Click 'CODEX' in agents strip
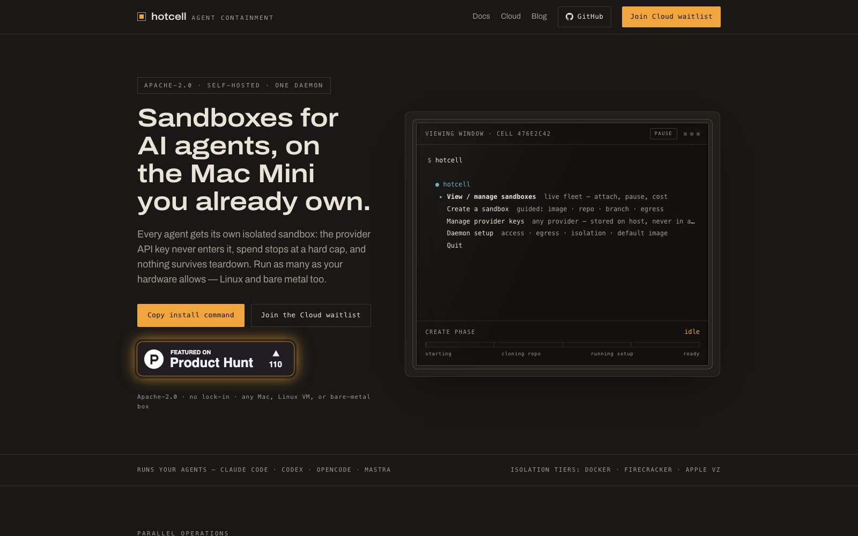Screen dimensions: 858x536 coord(292,470)
